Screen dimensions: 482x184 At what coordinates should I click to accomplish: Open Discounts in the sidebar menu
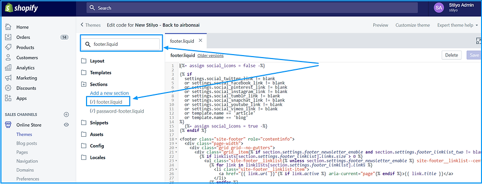26,88
